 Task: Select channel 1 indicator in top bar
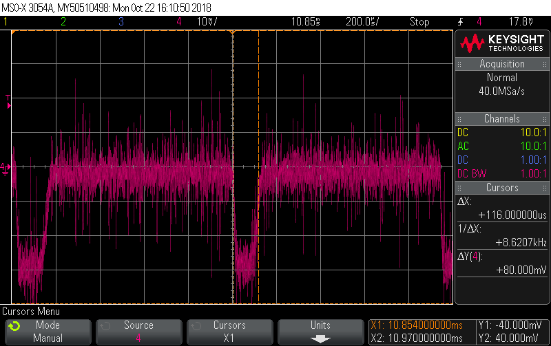[x=6, y=22]
